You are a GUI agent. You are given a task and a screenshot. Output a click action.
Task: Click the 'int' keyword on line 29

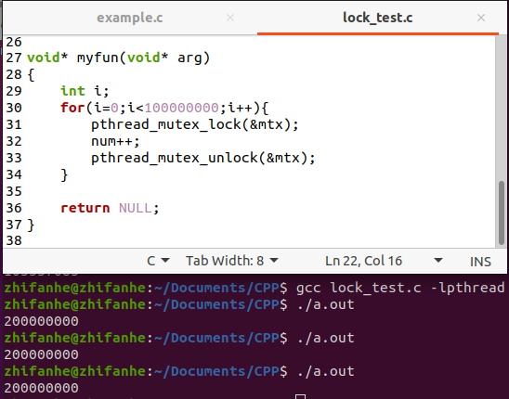coord(72,91)
